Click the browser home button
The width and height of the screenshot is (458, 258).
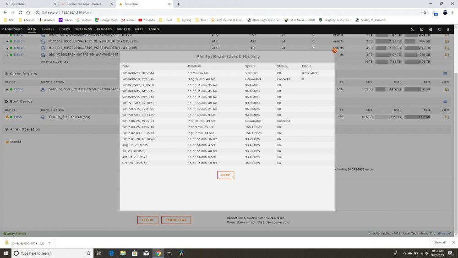tap(28, 12)
